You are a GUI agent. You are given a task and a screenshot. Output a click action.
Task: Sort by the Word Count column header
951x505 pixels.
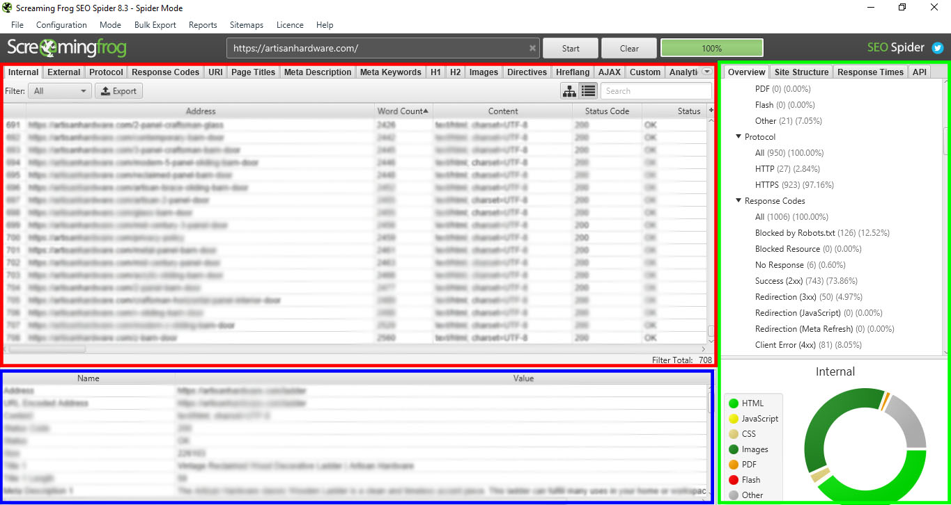point(403,111)
